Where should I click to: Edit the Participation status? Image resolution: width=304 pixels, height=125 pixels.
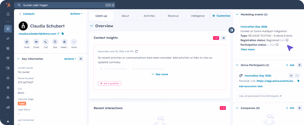(272, 45)
